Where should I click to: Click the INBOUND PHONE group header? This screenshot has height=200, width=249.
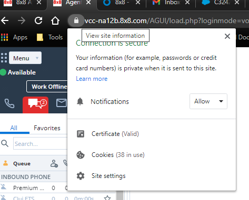coord(26,177)
